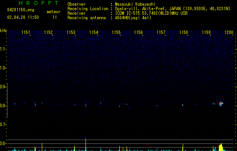Click the meteor label
237x151 pixels.
coord(54,12)
